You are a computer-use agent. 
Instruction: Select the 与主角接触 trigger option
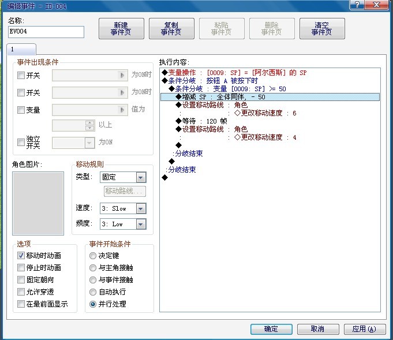pos(93,267)
